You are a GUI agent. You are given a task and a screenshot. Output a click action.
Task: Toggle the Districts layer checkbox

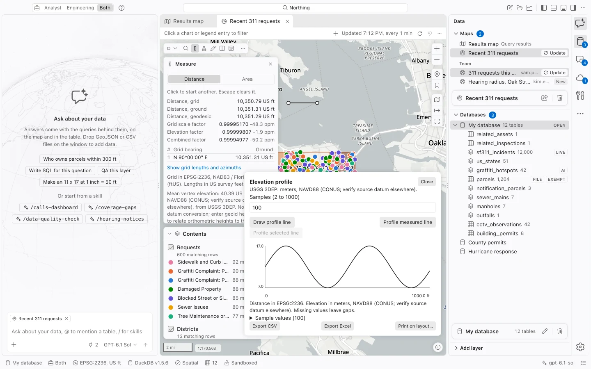(171, 329)
